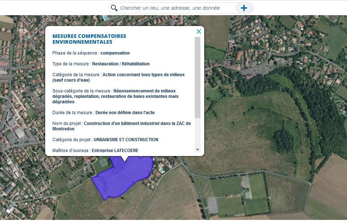Click 'URBANISME ET CONSTRUCTION' category value
347x221 pixels.
point(126,140)
